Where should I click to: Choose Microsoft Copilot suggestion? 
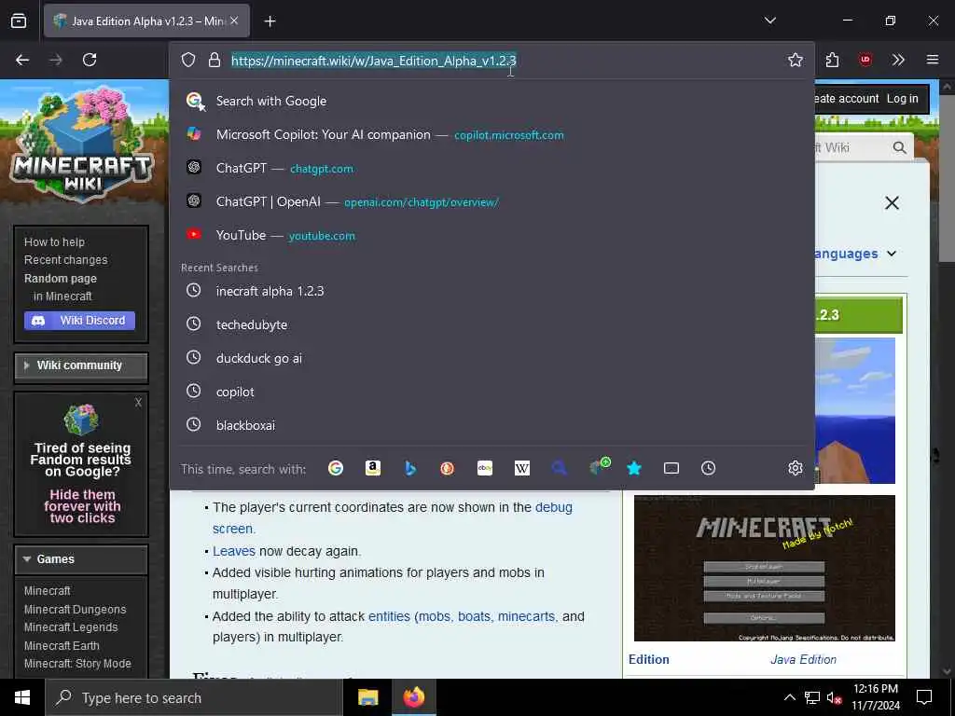point(491,134)
